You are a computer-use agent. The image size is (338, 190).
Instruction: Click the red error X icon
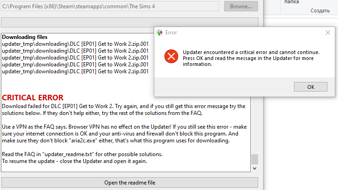[x=171, y=56]
